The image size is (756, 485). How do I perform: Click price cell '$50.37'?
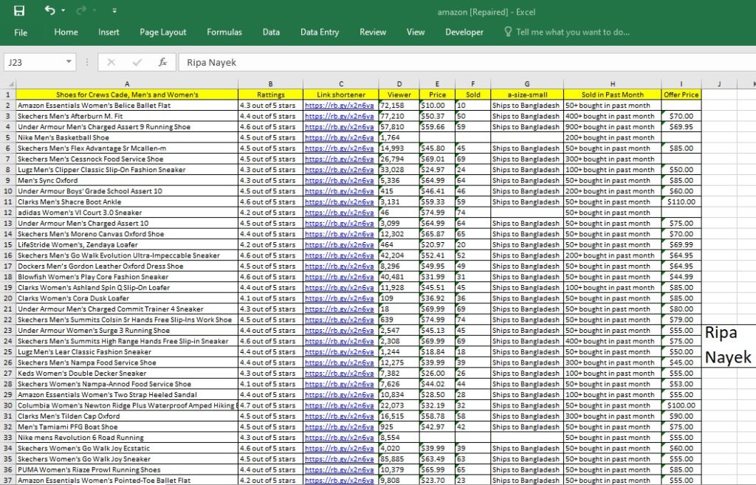click(x=437, y=116)
